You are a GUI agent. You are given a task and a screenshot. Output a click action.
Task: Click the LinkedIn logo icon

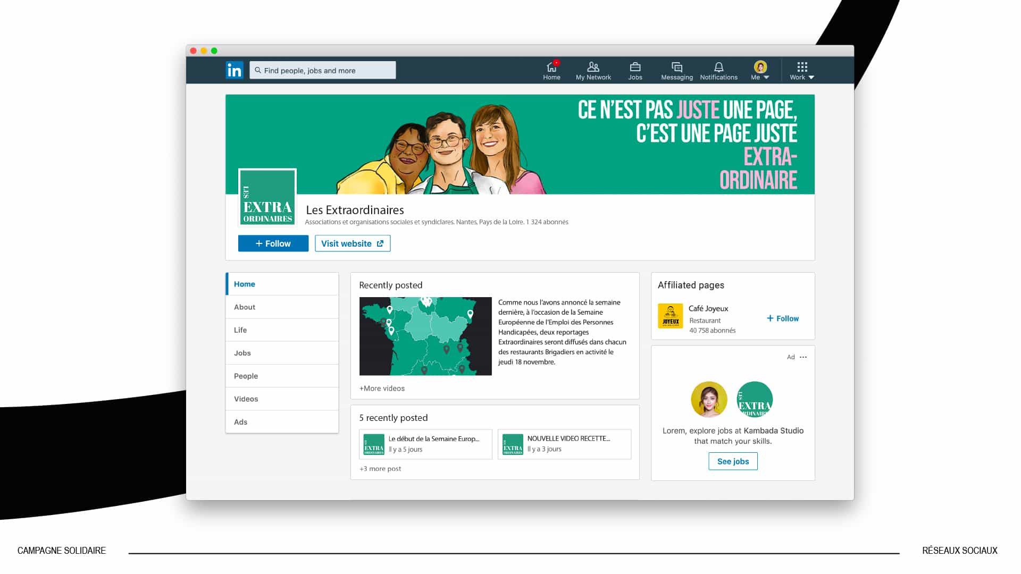coord(234,70)
